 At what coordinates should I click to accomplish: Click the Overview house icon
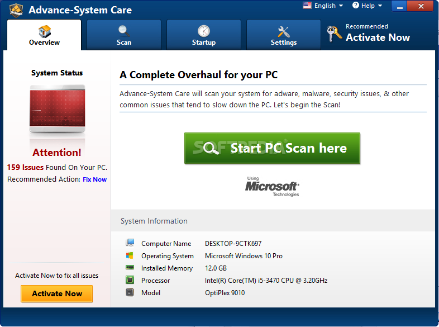click(x=45, y=31)
